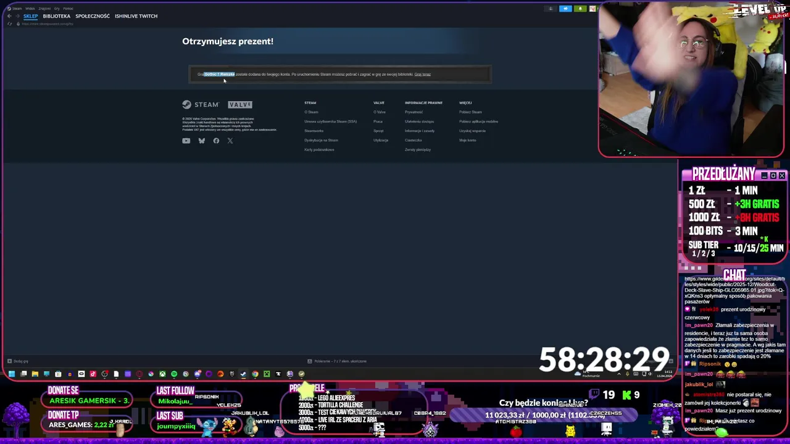This screenshot has width=790, height=444.
Task: Open the Steam YouTube channel icon
Action: [186, 141]
